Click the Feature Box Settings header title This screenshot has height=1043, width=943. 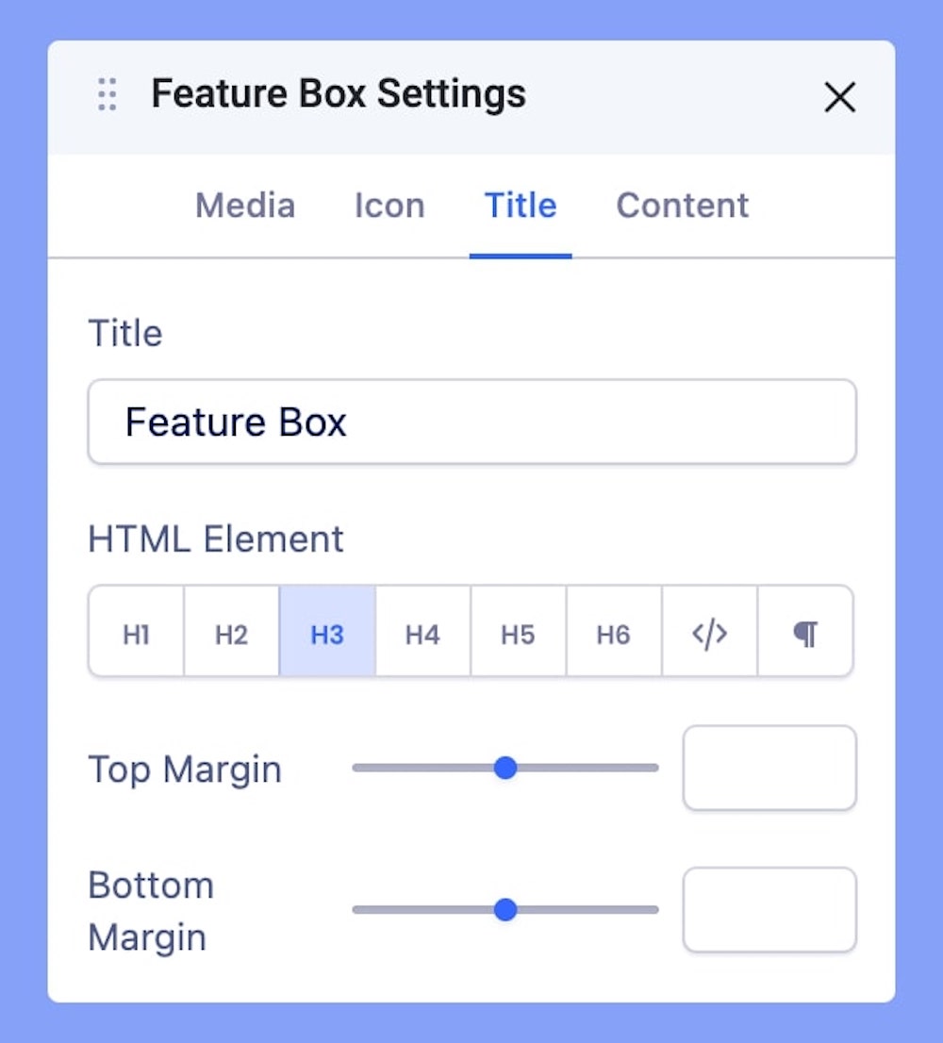(x=339, y=94)
